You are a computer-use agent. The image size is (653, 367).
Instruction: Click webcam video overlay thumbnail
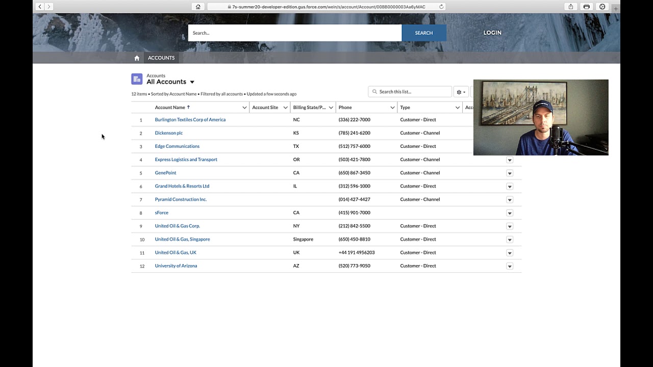[541, 117]
